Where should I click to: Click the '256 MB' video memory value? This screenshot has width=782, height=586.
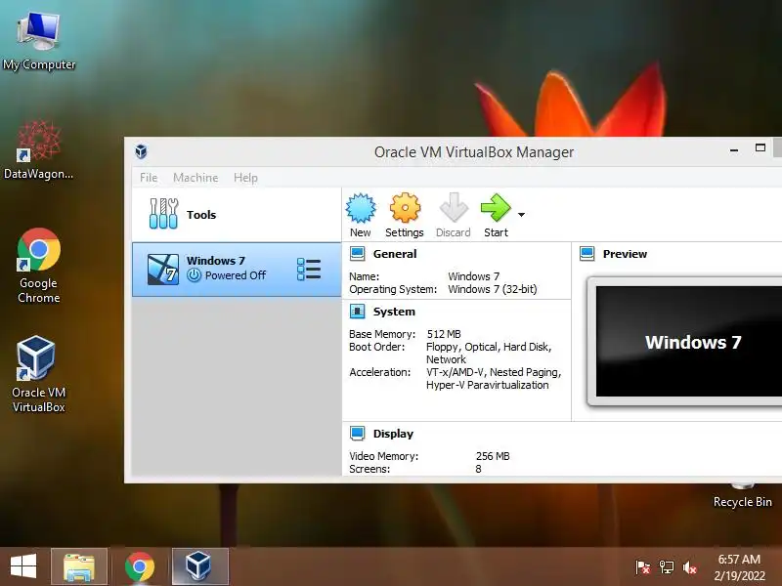[x=493, y=456]
